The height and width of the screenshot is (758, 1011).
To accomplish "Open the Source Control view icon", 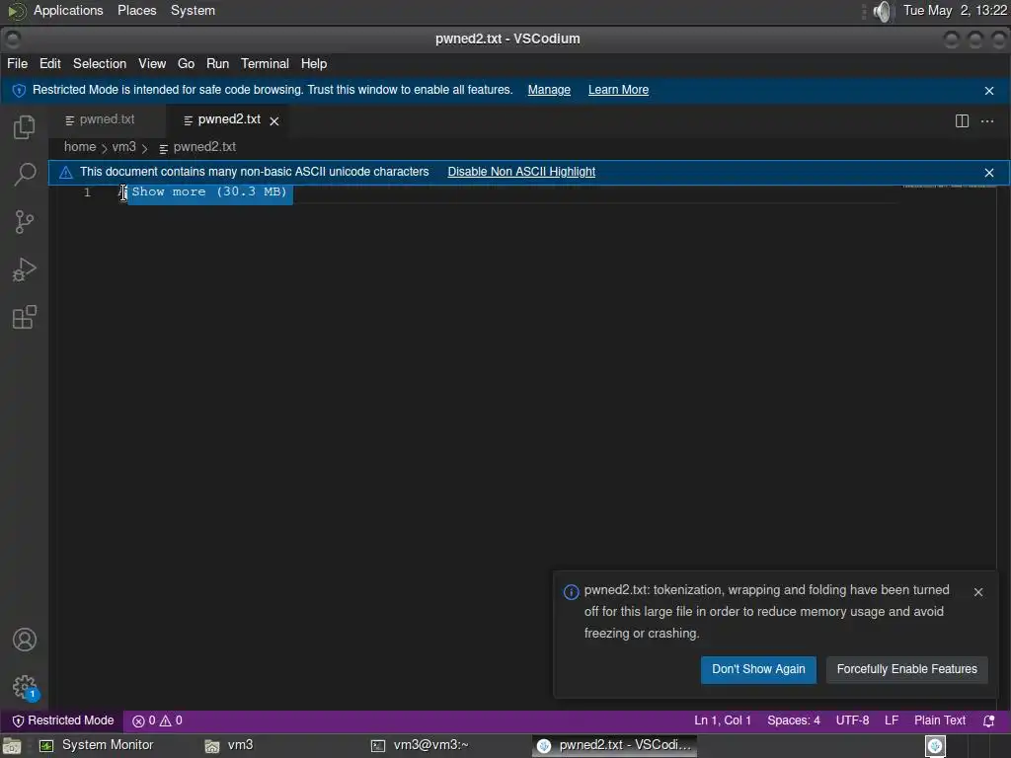I will [x=24, y=222].
